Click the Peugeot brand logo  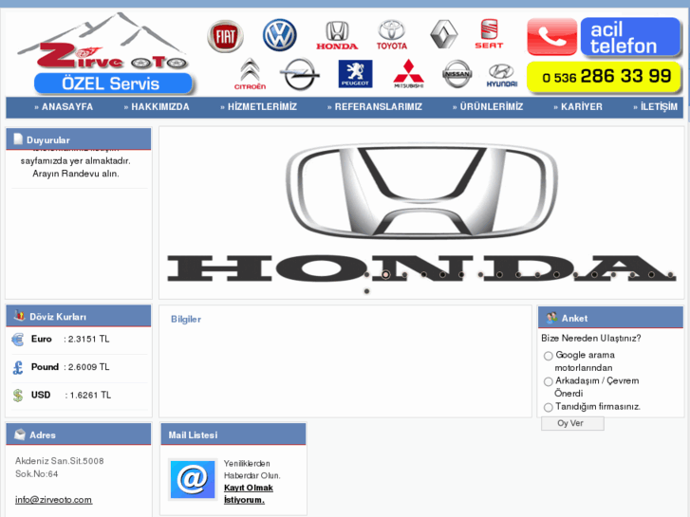click(355, 74)
